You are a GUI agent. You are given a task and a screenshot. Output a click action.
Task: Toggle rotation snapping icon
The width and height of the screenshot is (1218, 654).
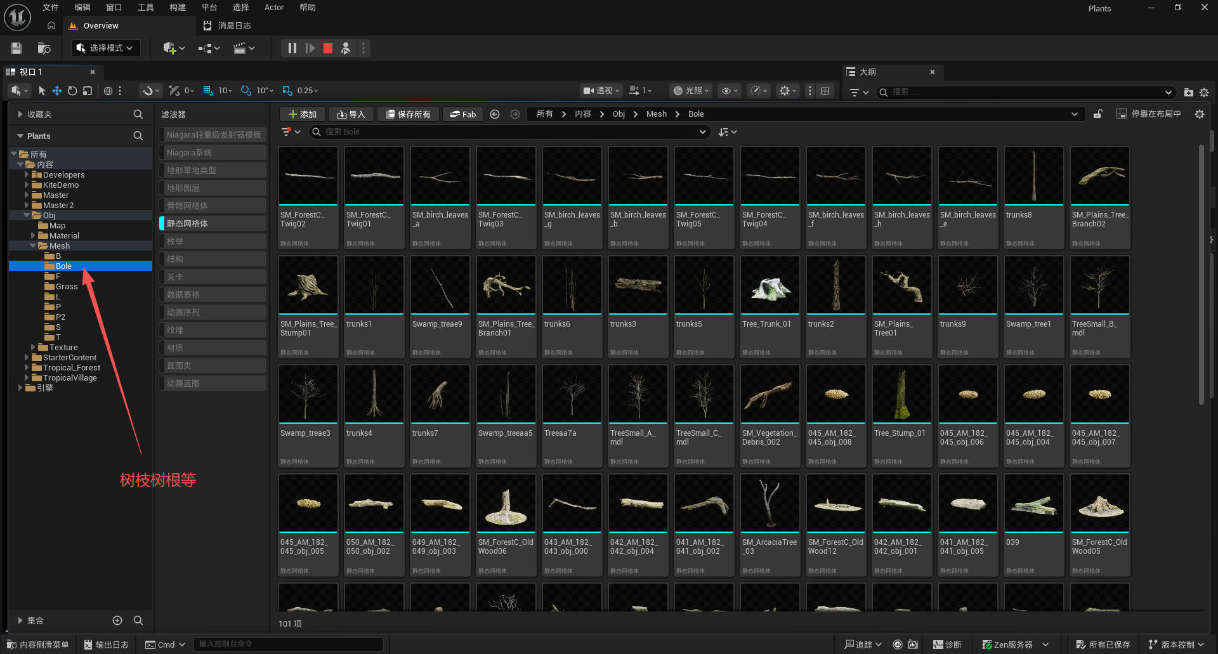click(x=246, y=91)
